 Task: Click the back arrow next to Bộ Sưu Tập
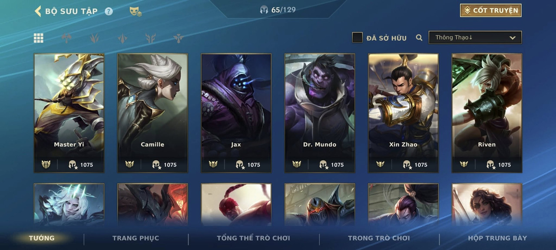[38, 11]
